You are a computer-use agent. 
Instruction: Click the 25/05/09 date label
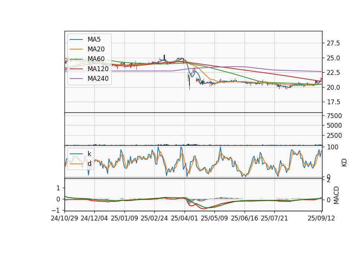tap(214, 218)
